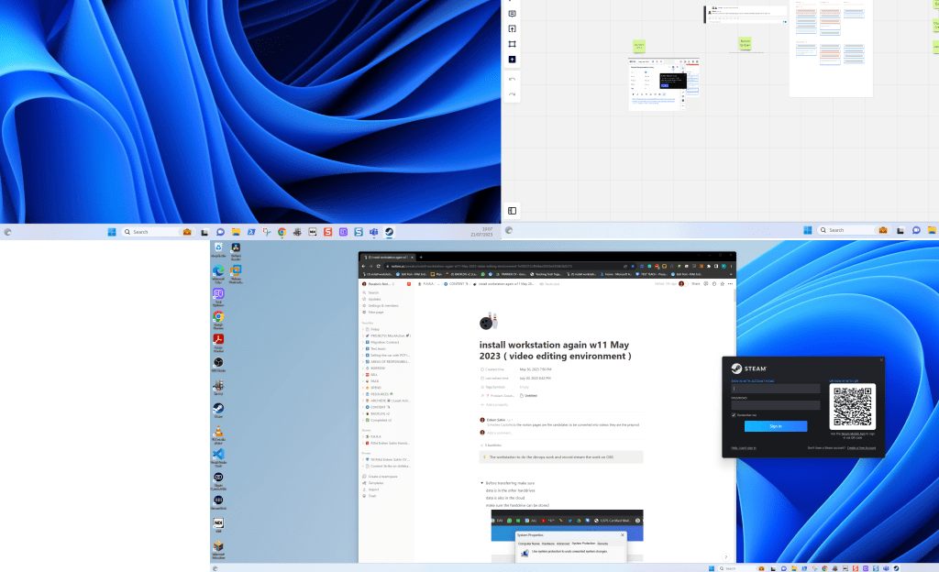Open the VLC media player desktop icon
This screenshot has width=939, height=572.
point(218,434)
